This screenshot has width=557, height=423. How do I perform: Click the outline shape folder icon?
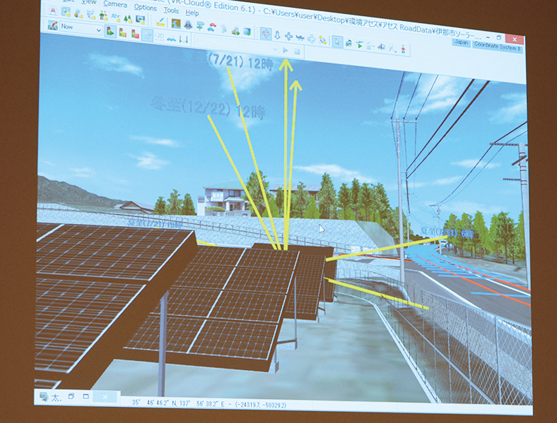tap(91, 15)
